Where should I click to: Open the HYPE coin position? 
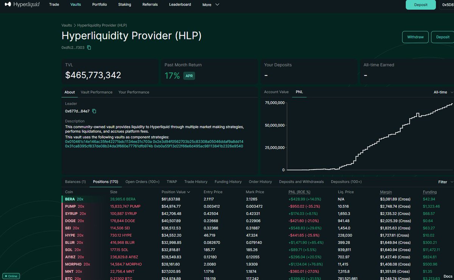70,235
